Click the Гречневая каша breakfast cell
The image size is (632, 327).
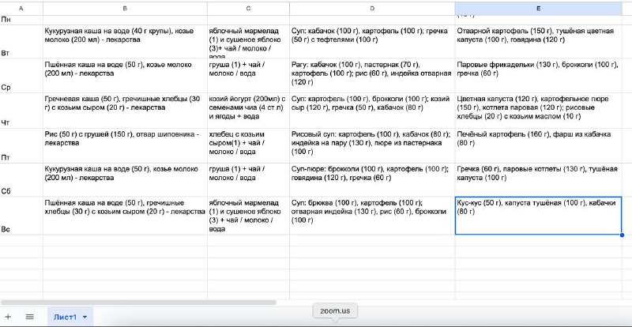coord(124,111)
